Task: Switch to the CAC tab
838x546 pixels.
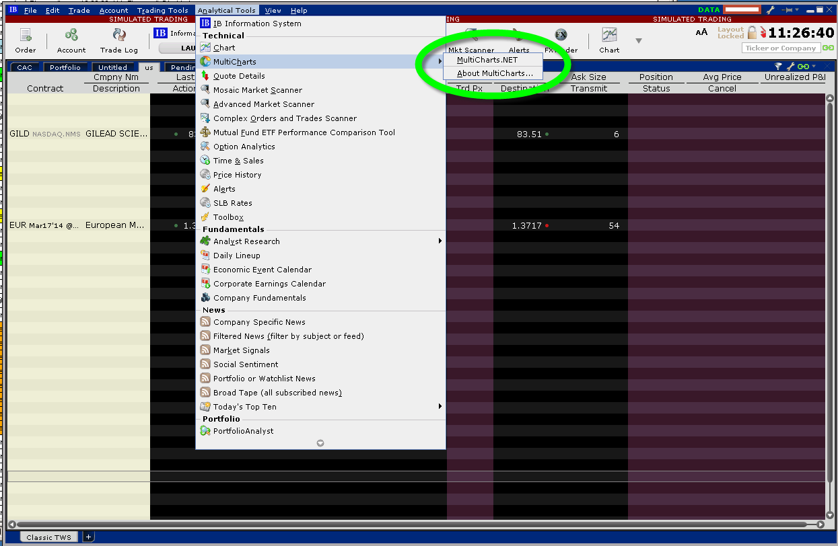Action: (25, 67)
